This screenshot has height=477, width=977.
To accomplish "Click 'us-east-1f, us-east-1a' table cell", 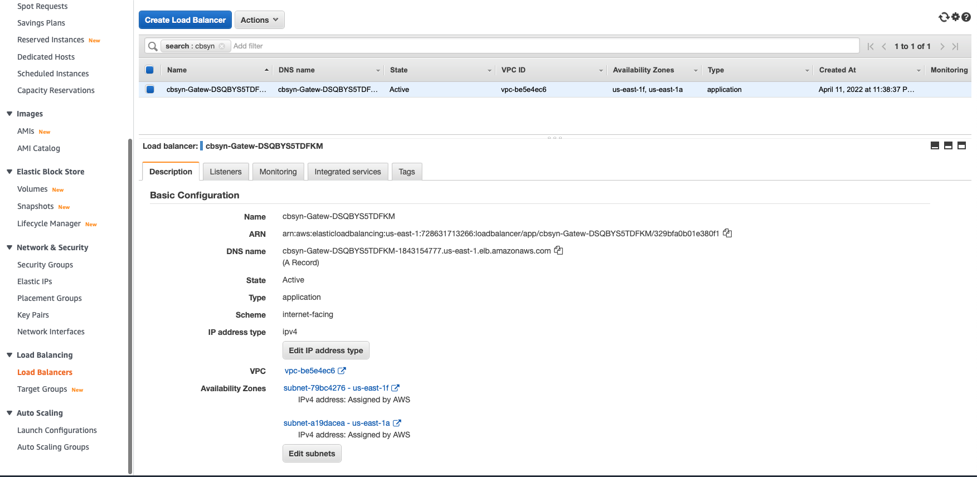I will [648, 89].
